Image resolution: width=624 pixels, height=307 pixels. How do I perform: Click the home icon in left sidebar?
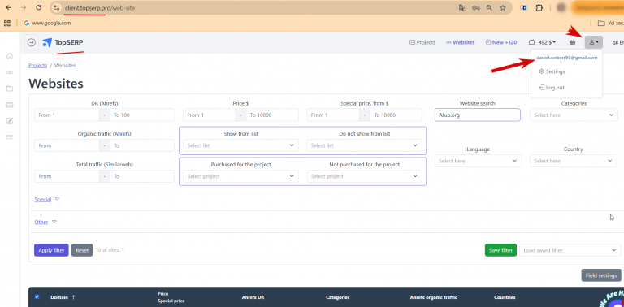tap(10, 56)
